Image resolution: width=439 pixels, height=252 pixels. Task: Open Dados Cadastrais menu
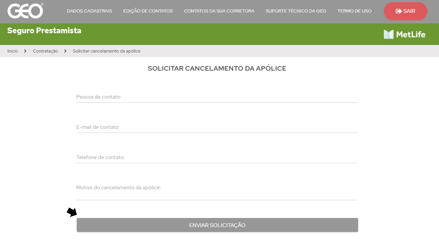click(x=89, y=11)
